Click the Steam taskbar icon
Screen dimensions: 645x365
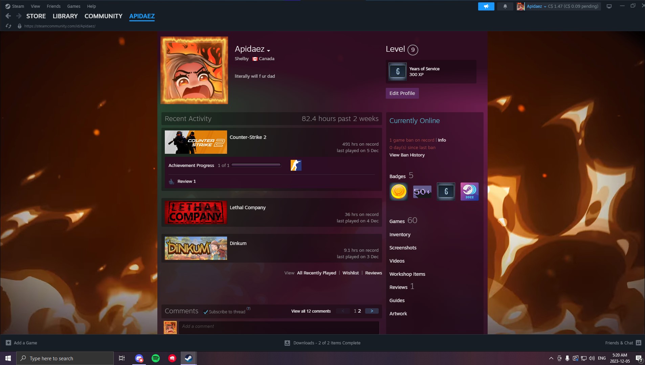tap(188, 358)
